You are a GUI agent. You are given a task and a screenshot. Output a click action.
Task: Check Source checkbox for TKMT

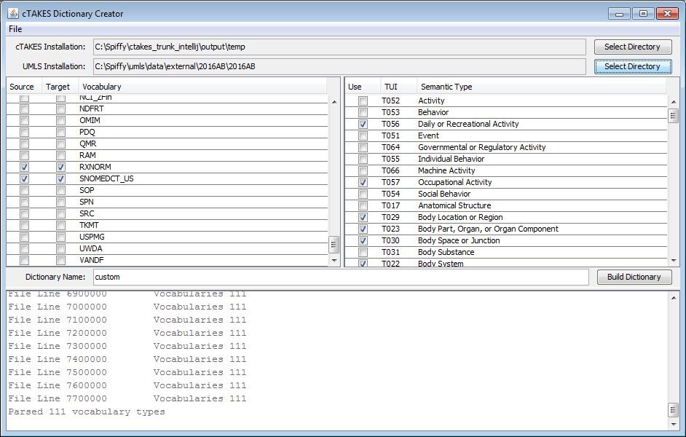click(x=25, y=225)
